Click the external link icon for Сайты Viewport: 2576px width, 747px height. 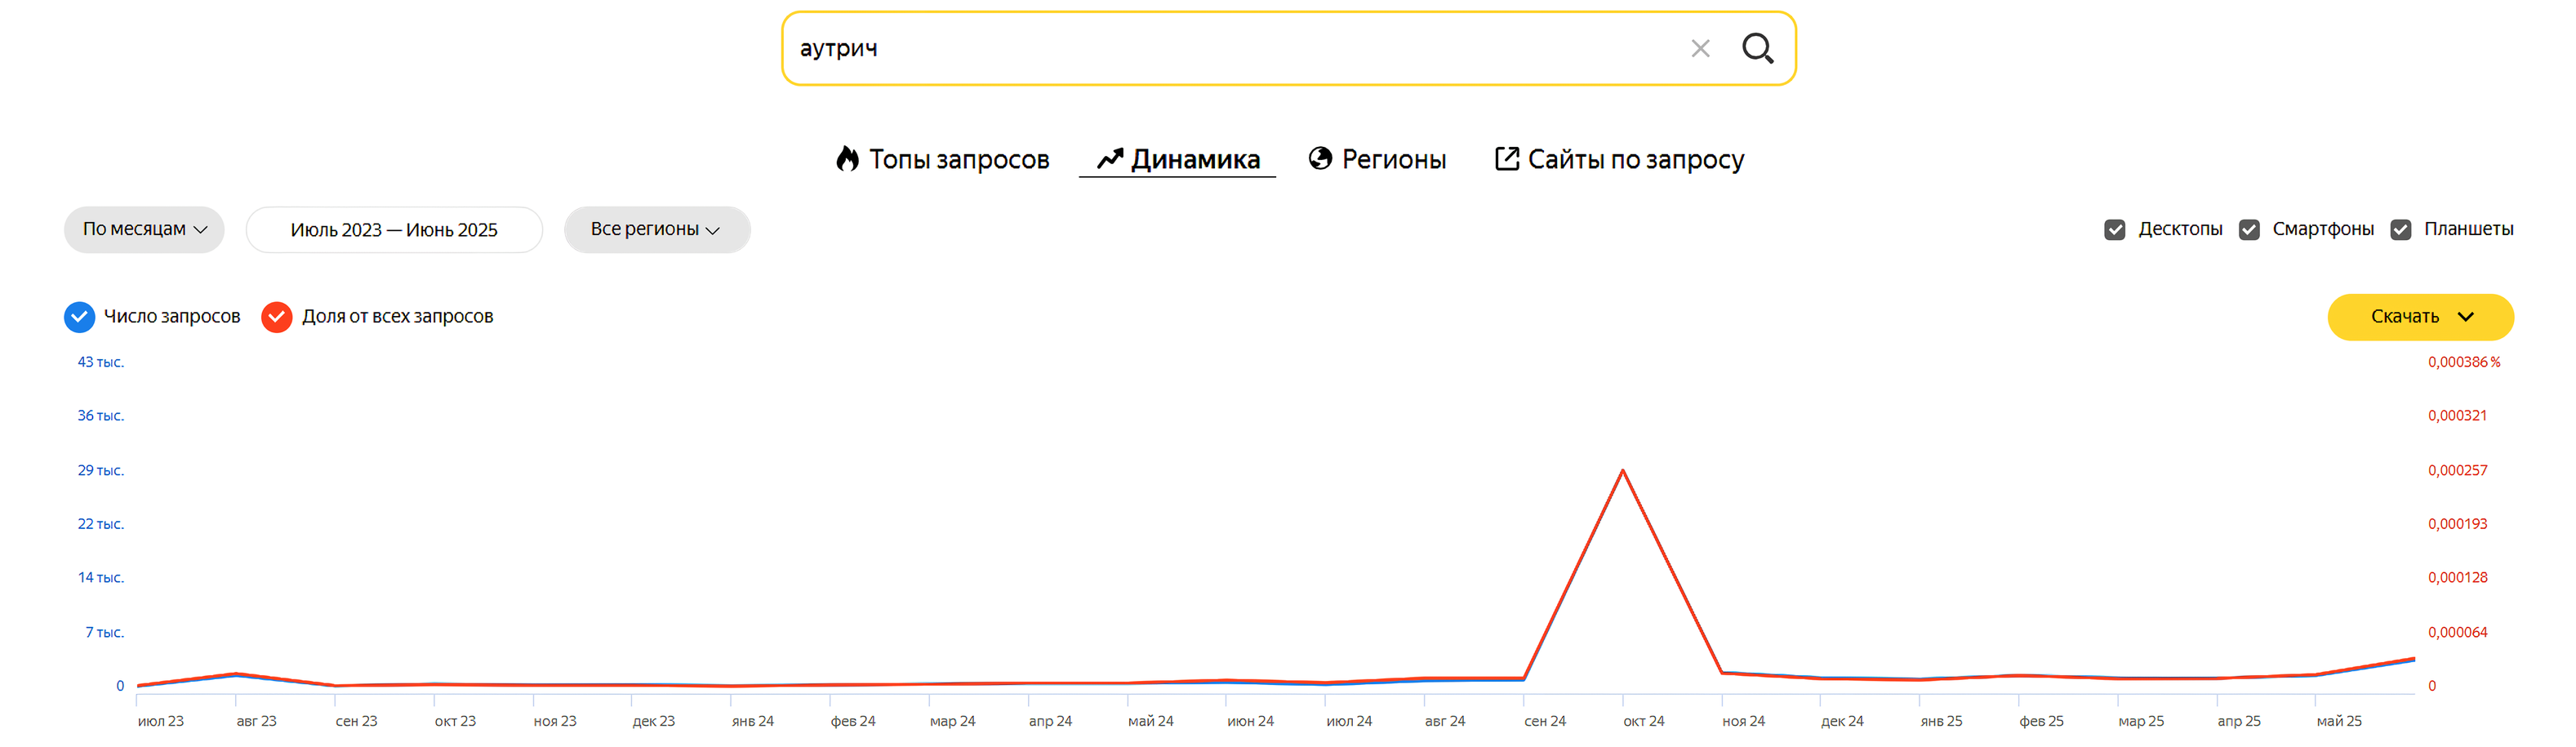[1506, 159]
